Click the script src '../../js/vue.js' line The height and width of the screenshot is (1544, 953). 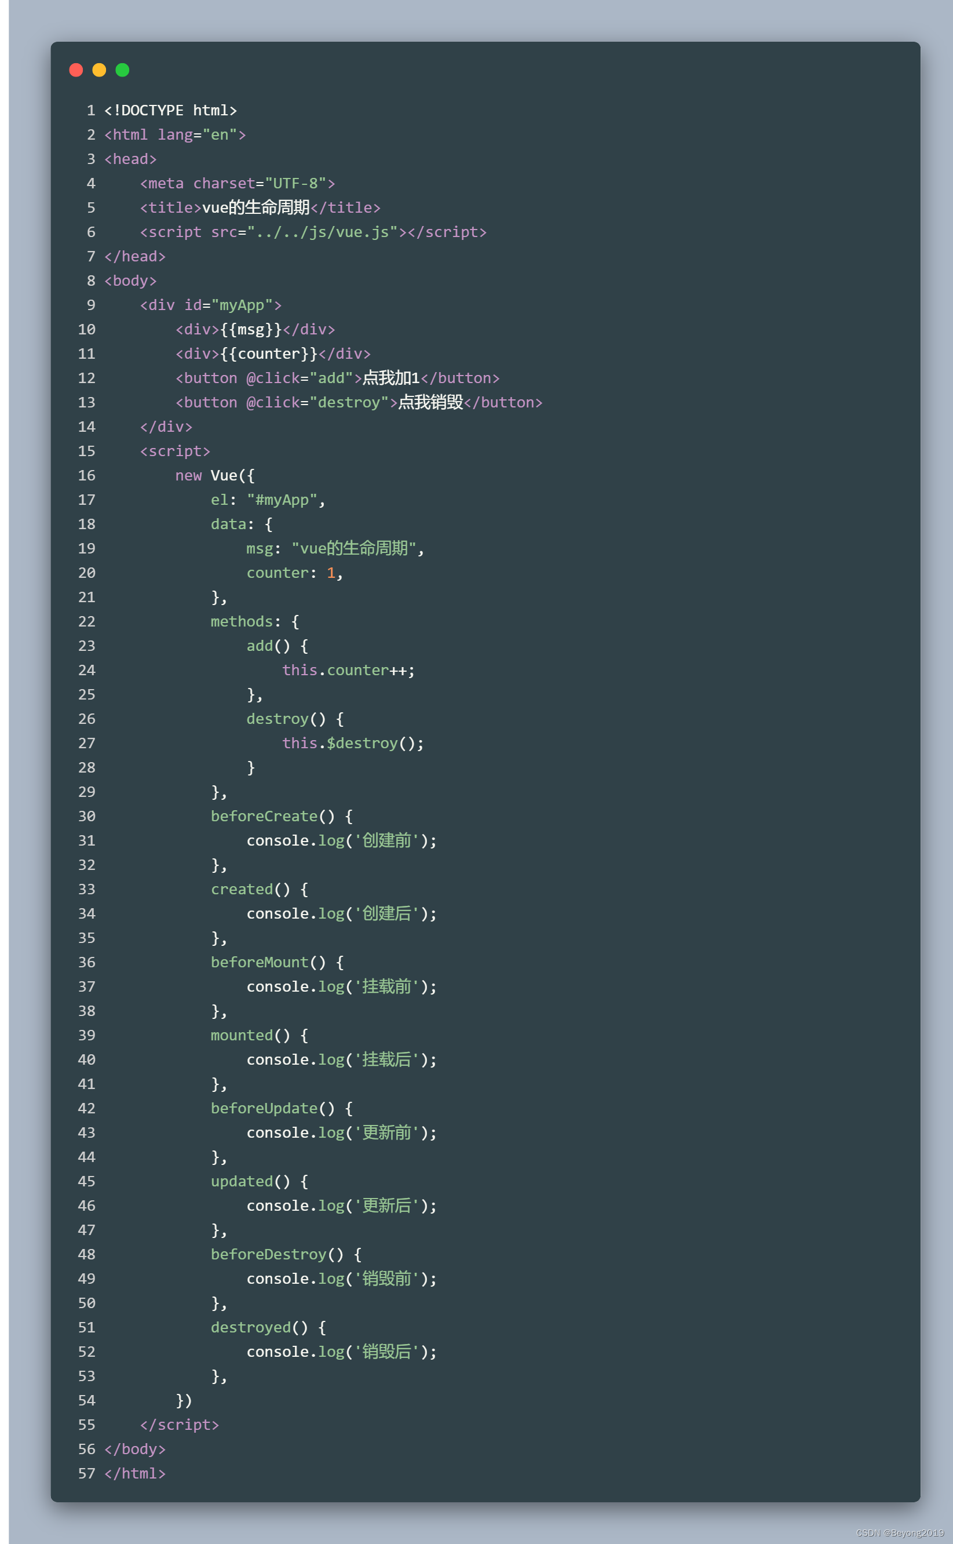[x=313, y=232]
